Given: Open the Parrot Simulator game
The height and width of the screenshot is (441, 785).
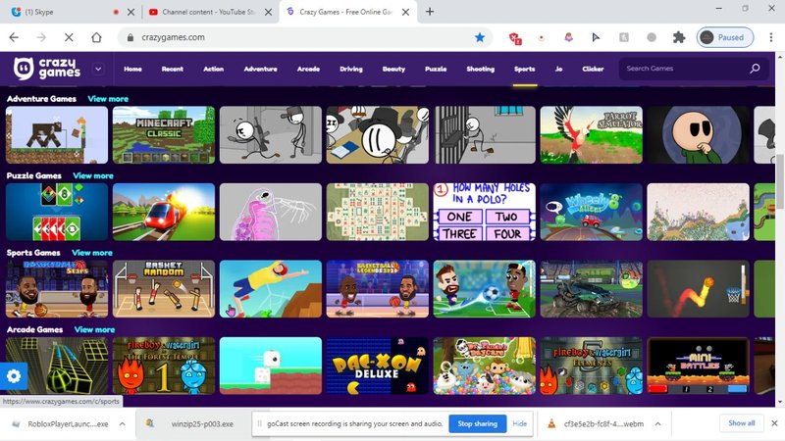Looking at the screenshot, I should 592,135.
